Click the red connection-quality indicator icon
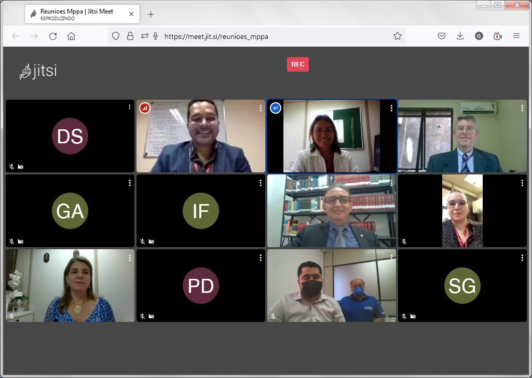 (145, 108)
